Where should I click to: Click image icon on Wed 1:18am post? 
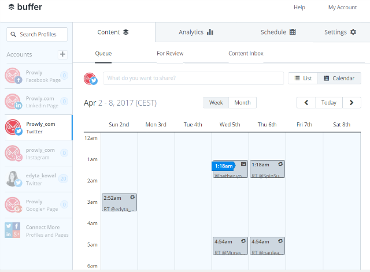click(x=243, y=164)
